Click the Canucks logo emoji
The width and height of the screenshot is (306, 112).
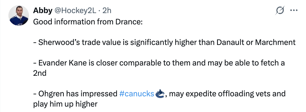(159, 94)
